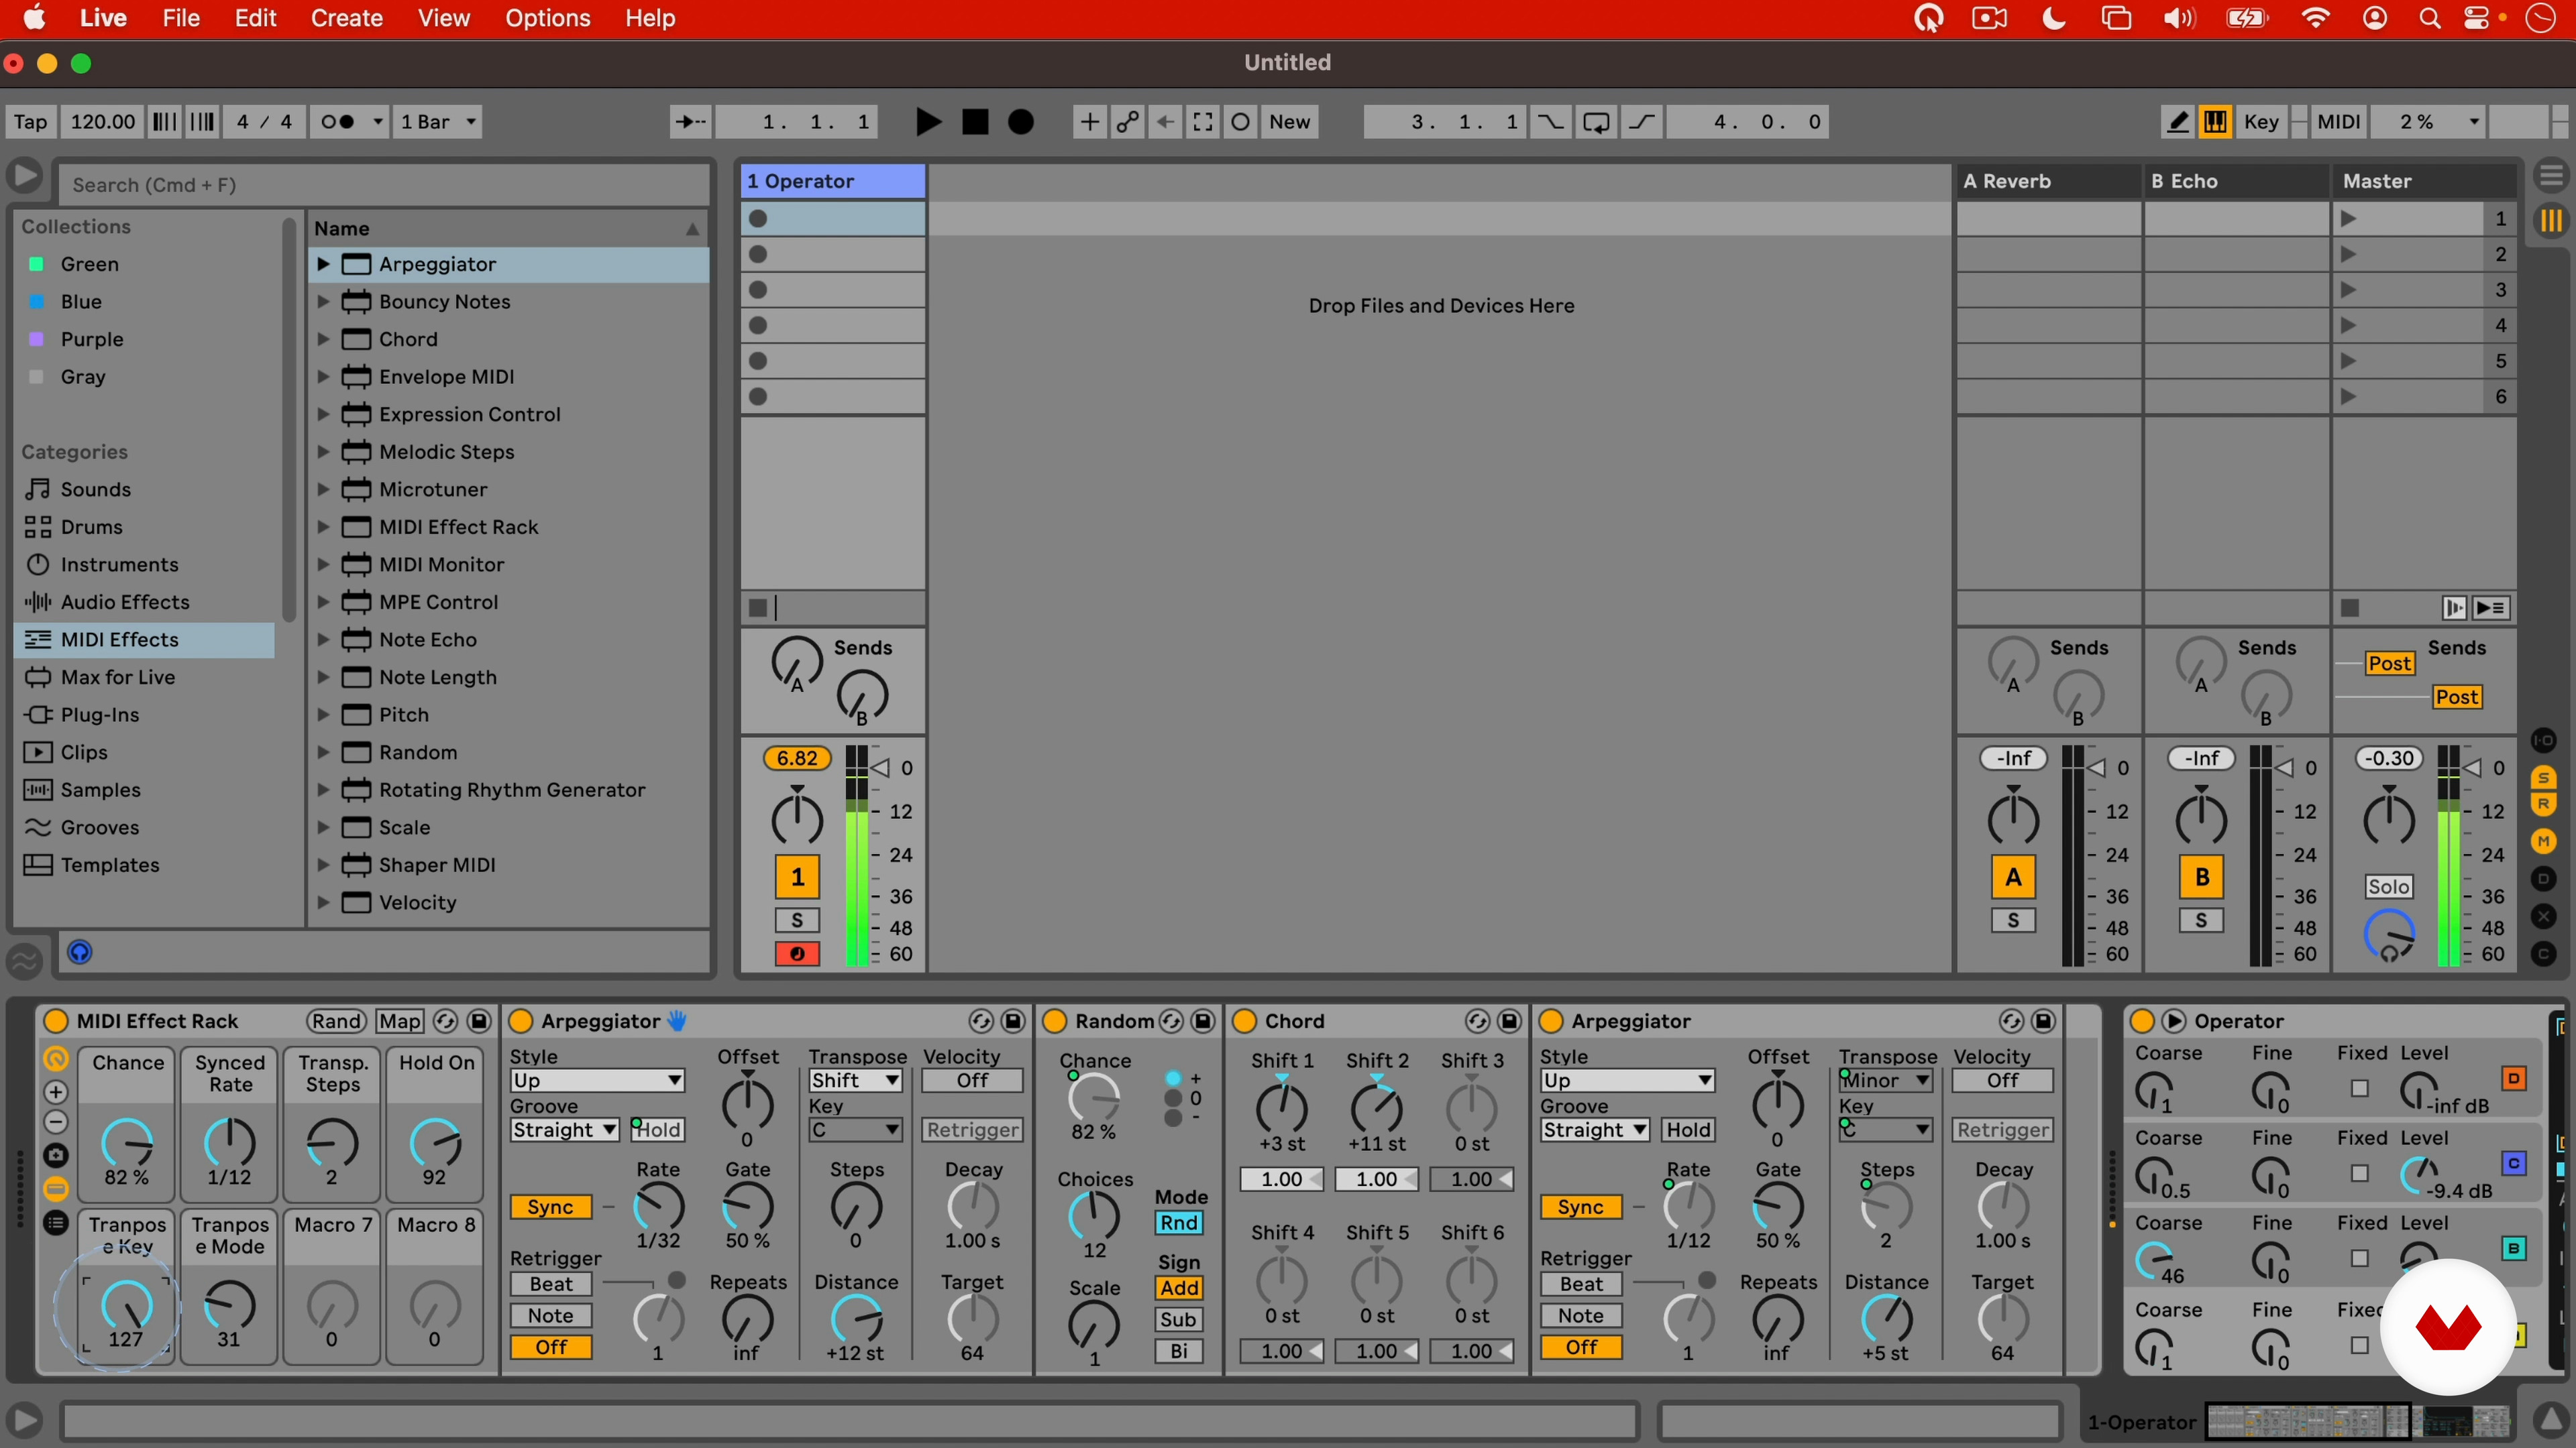This screenshot has height=1448, width=2576.
Task: Toggle Sync button in first Arpeggiator
Action: click(550, 1206)
